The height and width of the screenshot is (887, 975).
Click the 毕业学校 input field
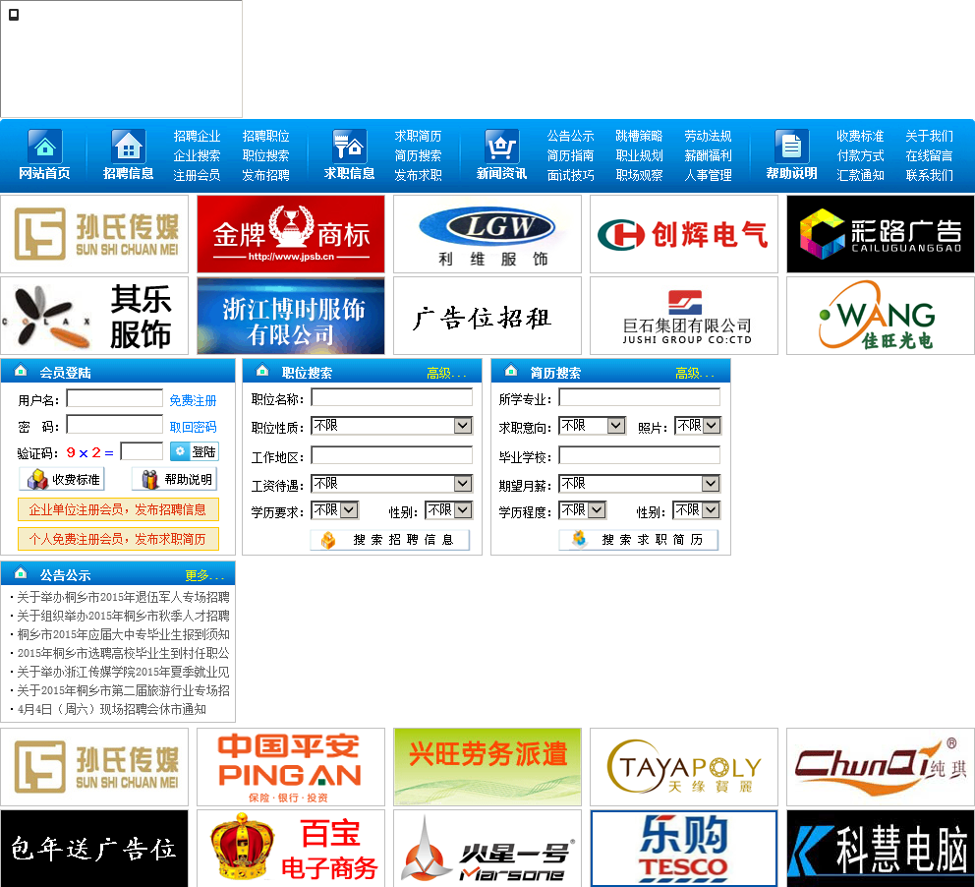click(x=639, y=455)
